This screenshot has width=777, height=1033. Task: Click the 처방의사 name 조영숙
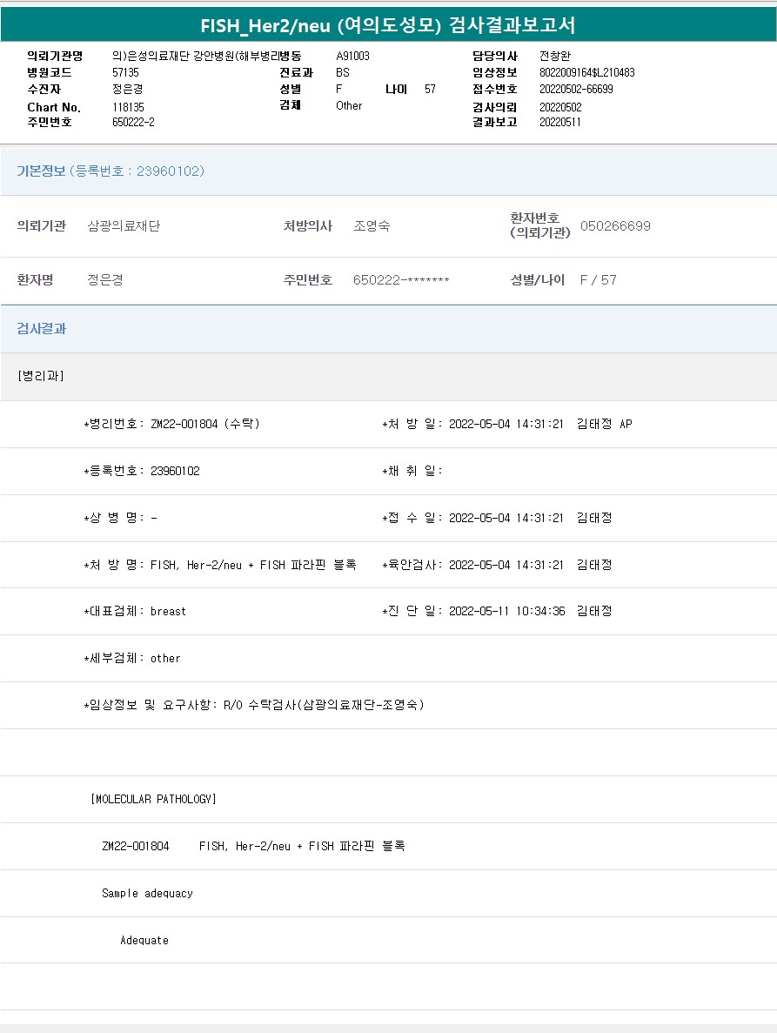coord(372,226)
